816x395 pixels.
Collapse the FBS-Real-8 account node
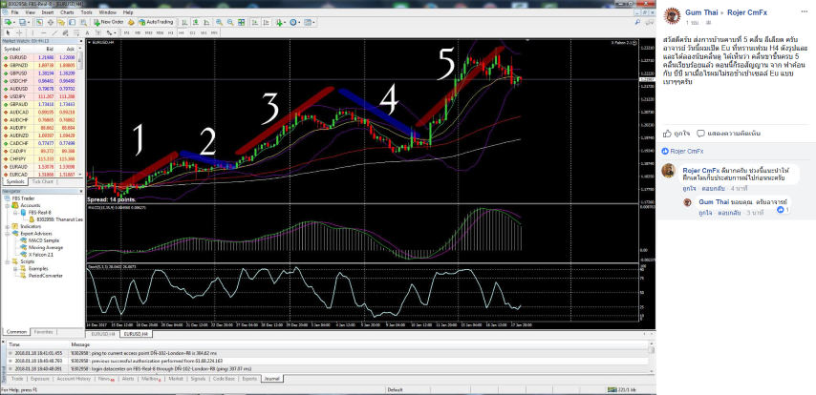pyautogui.click(x=15, y=213)
